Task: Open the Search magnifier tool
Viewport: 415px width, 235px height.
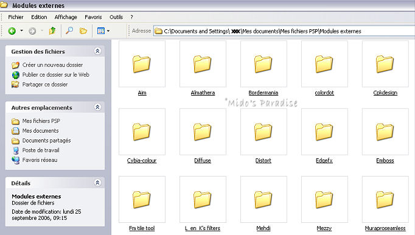Action: (69, 30)
